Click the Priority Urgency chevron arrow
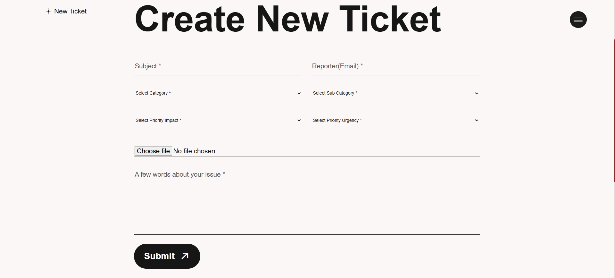Screen dimensions: 615x278 pyautogui.click(x=477, y=120)
